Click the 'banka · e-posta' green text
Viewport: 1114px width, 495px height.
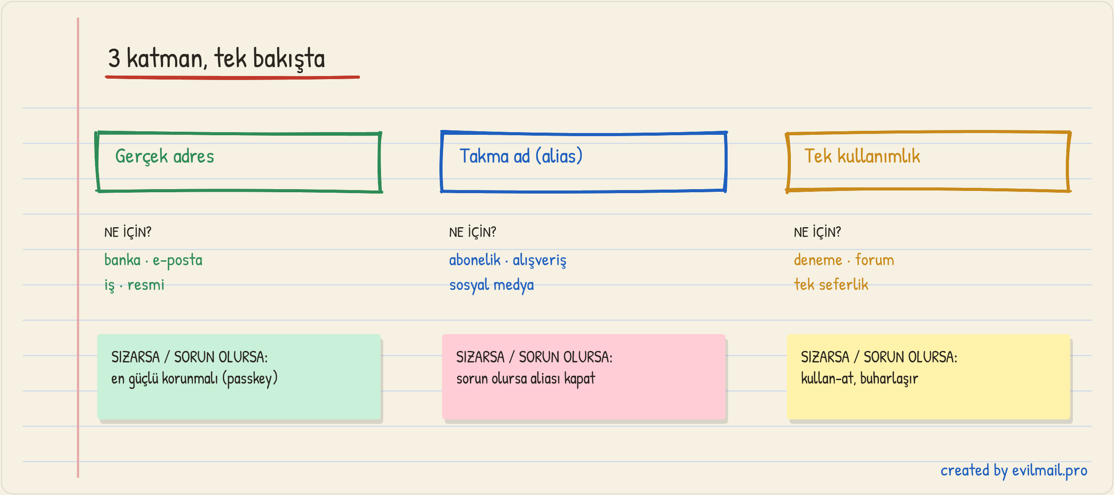click(153, 260)
